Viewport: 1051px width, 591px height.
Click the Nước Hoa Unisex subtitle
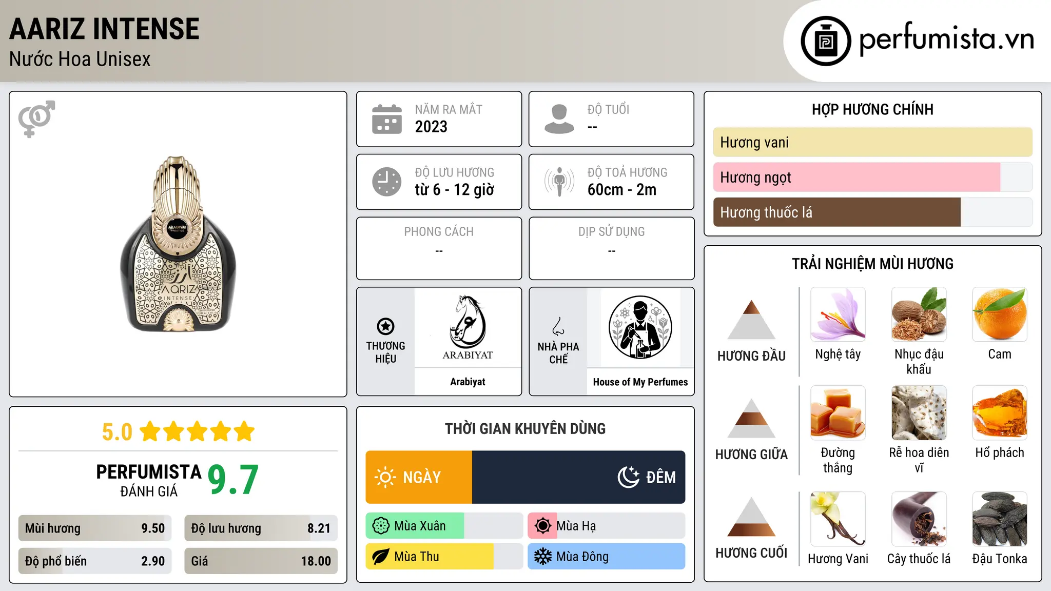coord(80,60)
